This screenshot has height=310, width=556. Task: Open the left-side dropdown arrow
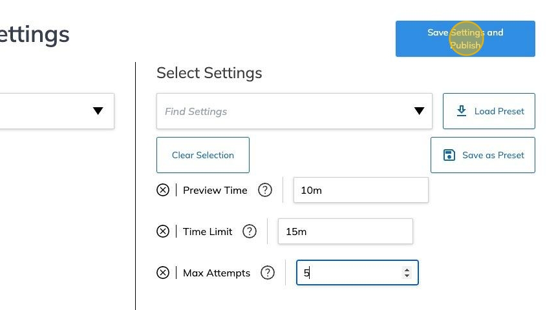pos(98,111)
